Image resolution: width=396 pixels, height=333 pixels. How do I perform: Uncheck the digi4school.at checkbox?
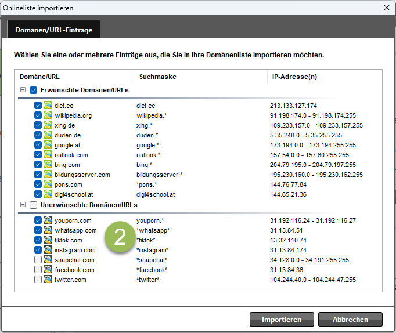click(38, 194)
